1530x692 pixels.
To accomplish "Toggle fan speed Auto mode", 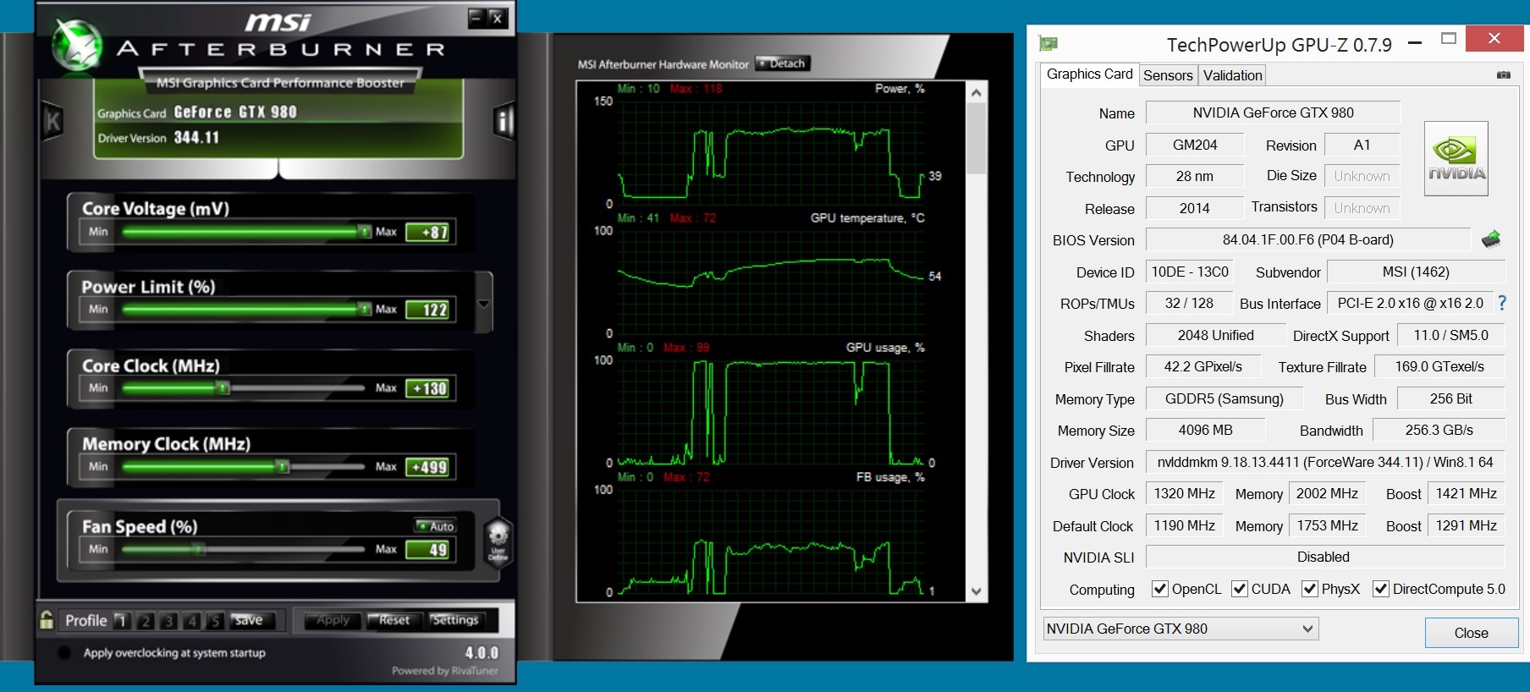I will pos(435,525).
